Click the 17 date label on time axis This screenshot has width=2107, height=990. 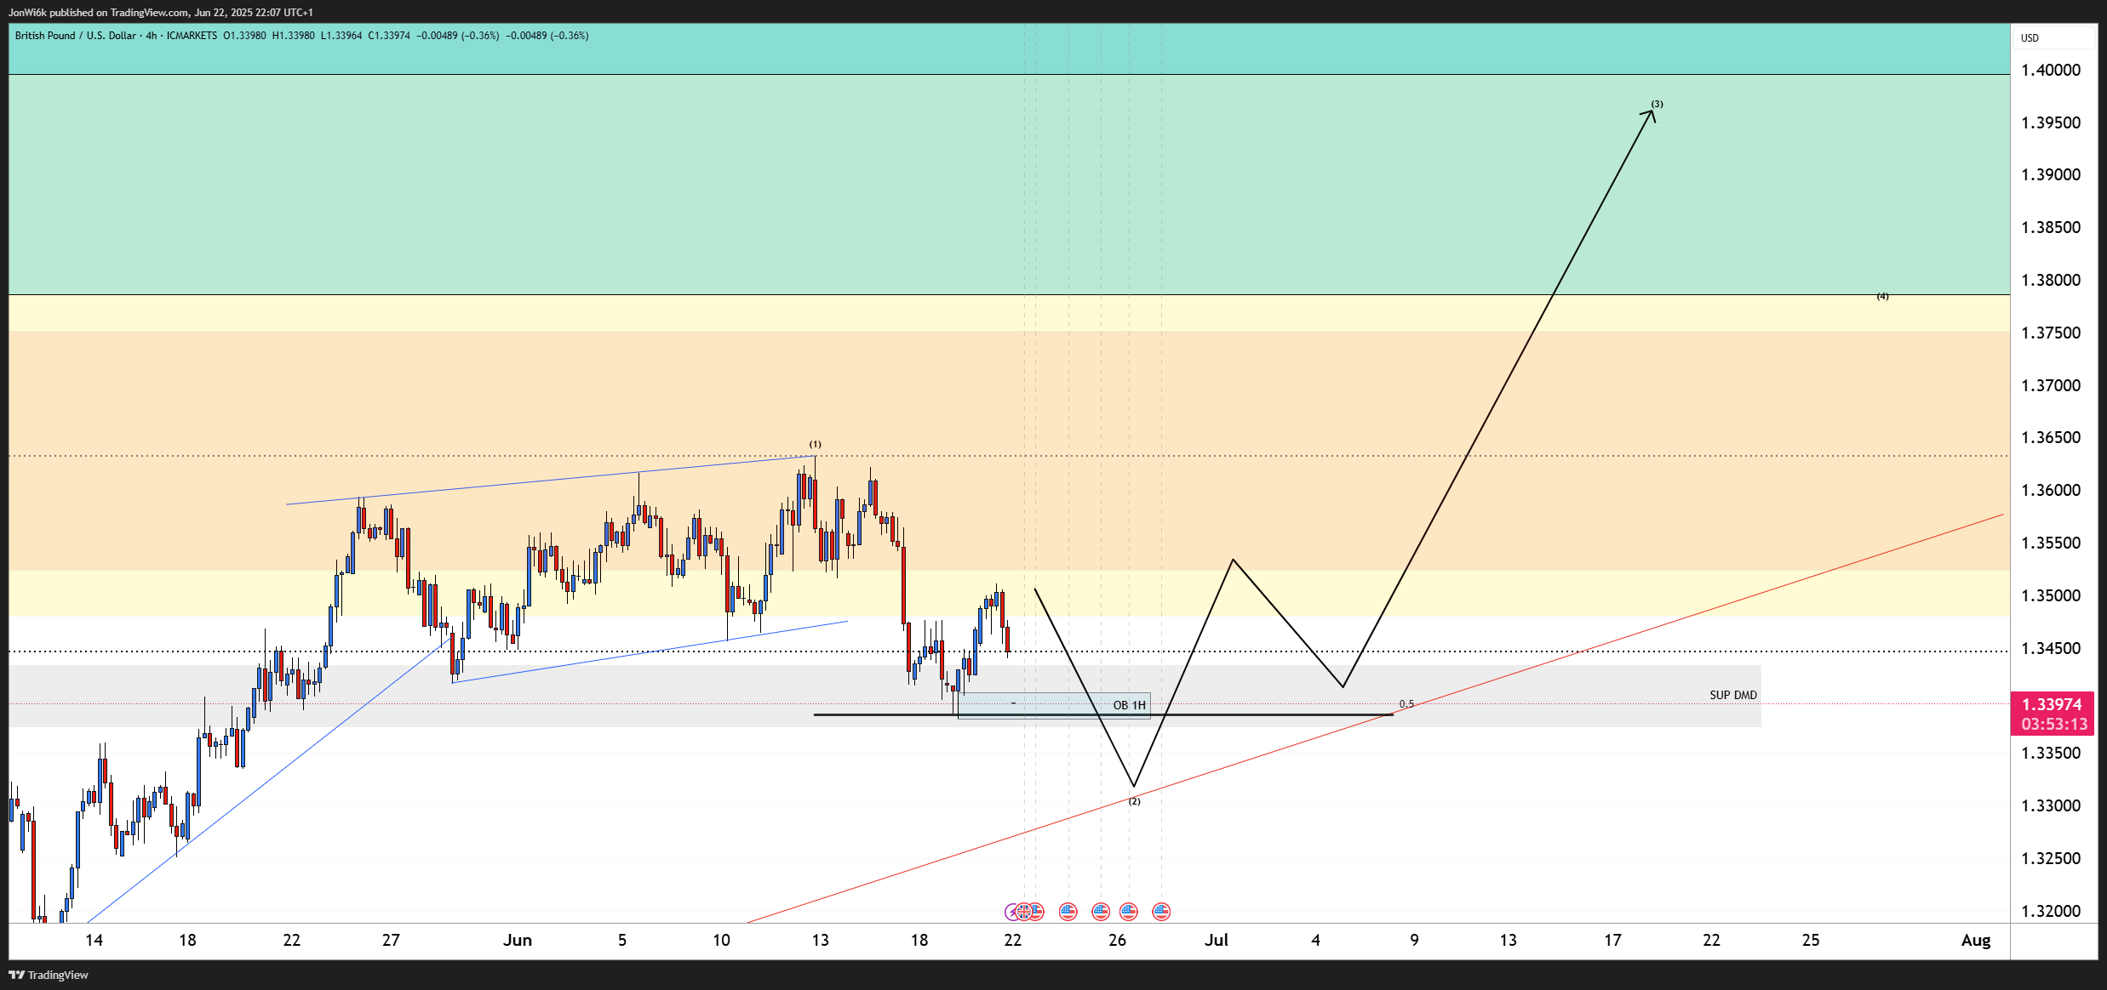coord(1612,941)
